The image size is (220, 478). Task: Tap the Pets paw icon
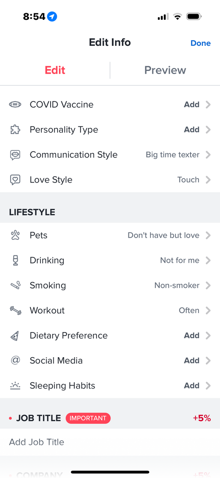(15, 235)
